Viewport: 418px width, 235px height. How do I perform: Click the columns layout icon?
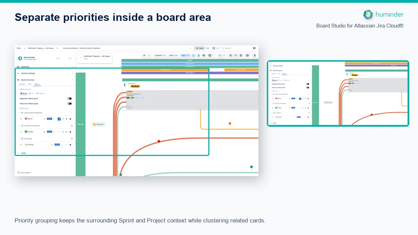tap(204, 55)
